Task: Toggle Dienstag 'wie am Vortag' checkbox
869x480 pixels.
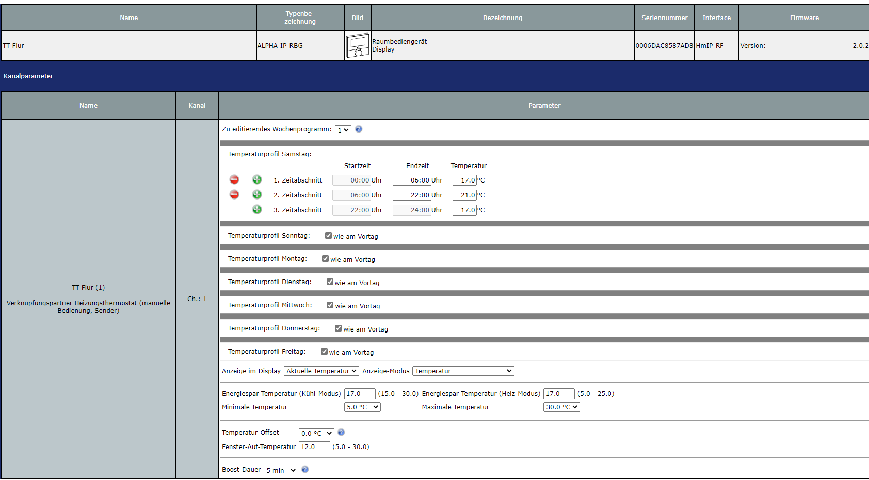Action: pos(330,282)
